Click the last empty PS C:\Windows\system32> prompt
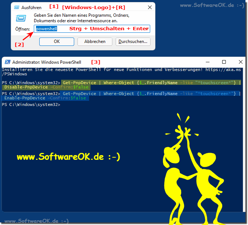This screenshot has width=248, height=225. pyautogui.click(x=31, y=104)
